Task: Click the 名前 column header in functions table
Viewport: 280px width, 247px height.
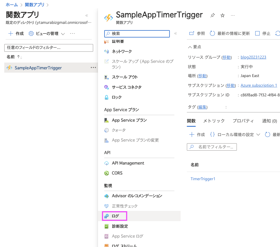Action: pos(195,165)
